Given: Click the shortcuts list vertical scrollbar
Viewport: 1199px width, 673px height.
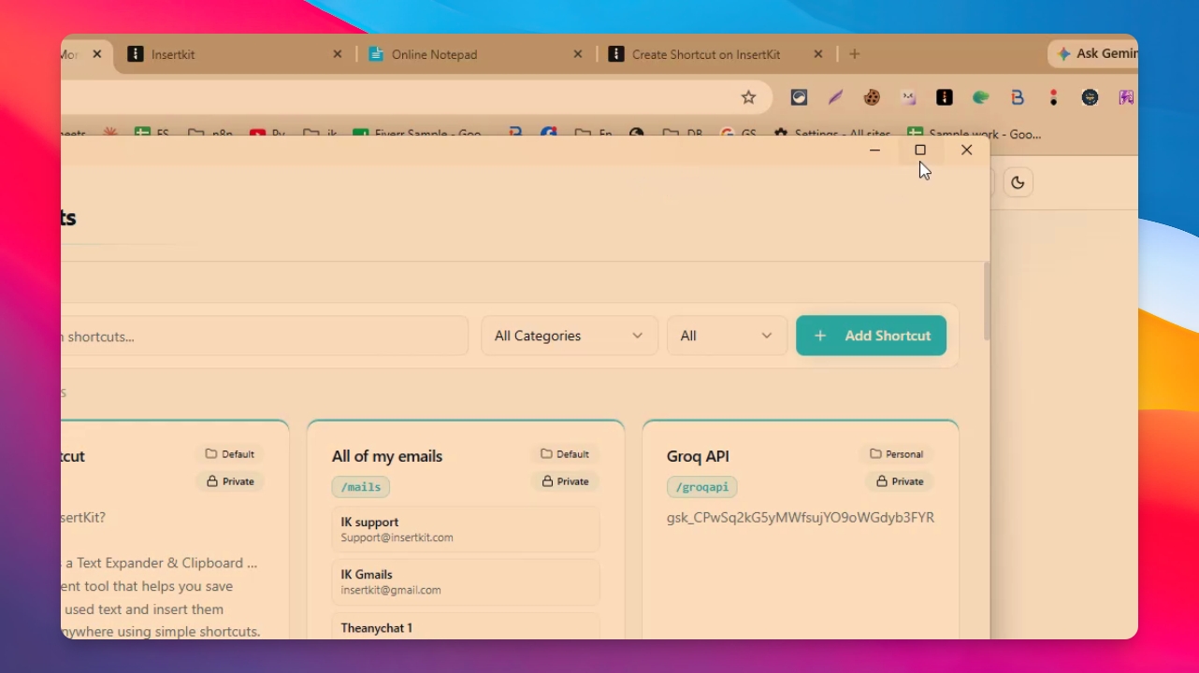Looking at the screenshot, I should point(986,302).
